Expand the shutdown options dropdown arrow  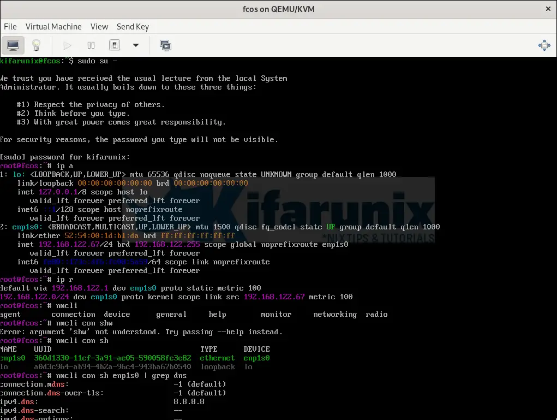(136, 45)
